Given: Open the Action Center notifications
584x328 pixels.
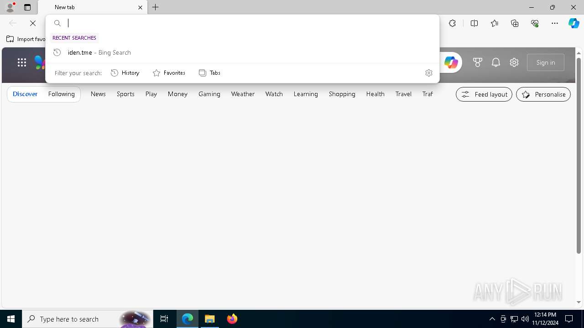Looking at the screenshot, I should [x=569, y=319].
